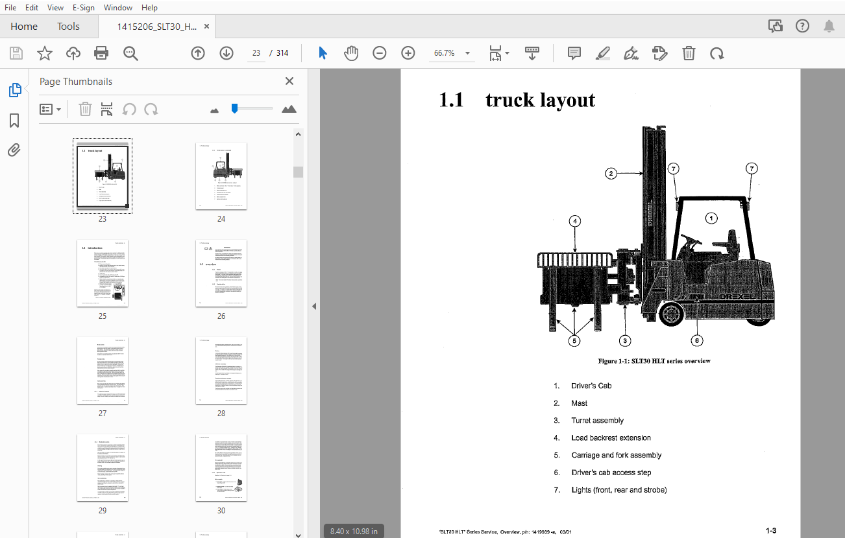This screenshot has width=845, height=538.
Task: Open the zoom level dropdown at 66.7%
Action: 468,53
